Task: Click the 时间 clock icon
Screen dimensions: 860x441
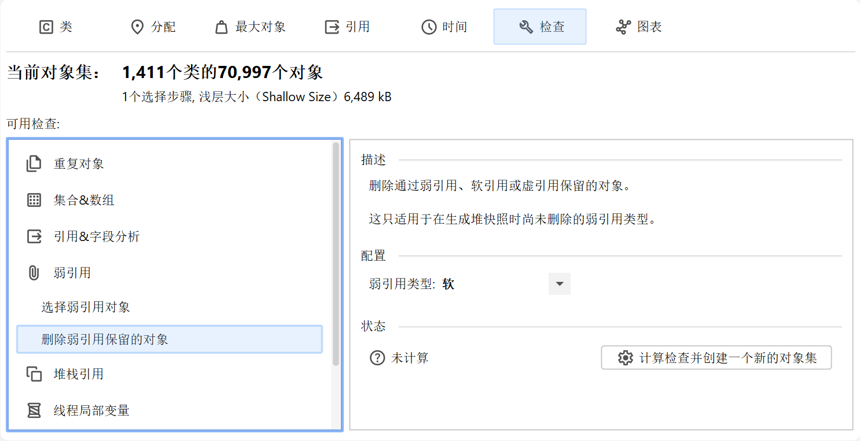Action: [x=429, y=27]
